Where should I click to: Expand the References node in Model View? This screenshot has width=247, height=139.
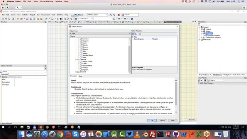200,39
